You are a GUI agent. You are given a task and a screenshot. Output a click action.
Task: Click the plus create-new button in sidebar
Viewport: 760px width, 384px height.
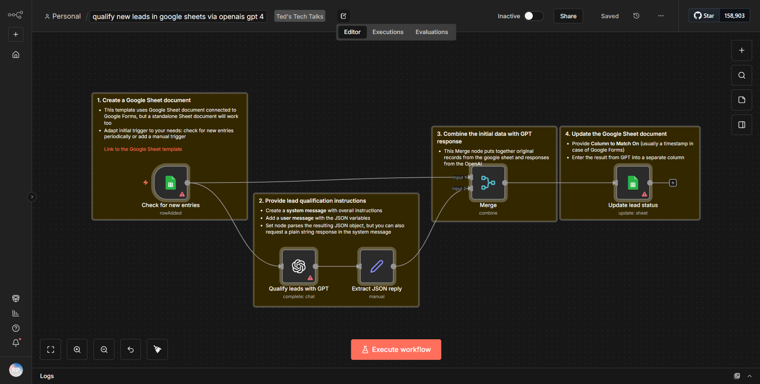(x=16, y=34)
